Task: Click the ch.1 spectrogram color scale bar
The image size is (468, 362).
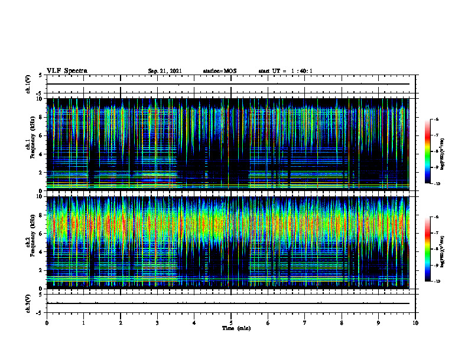Action: [x=427, y=151]
